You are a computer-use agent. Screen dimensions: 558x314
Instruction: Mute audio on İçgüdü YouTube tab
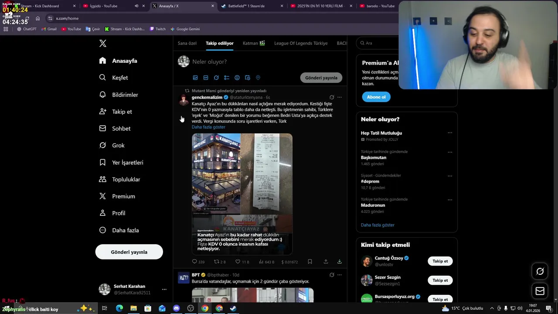click(x=136, y=6)
